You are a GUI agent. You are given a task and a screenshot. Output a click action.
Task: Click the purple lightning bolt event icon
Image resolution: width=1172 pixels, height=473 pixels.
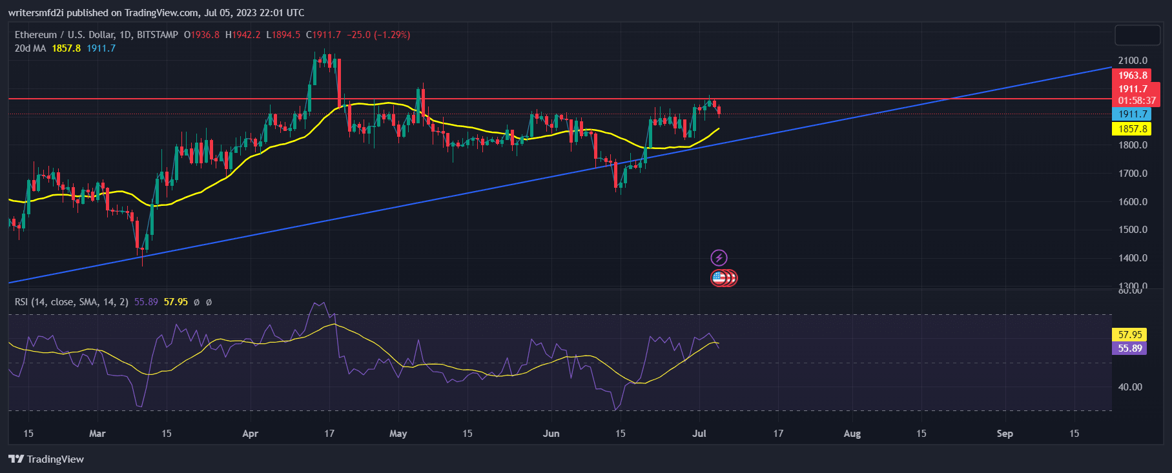719,258
